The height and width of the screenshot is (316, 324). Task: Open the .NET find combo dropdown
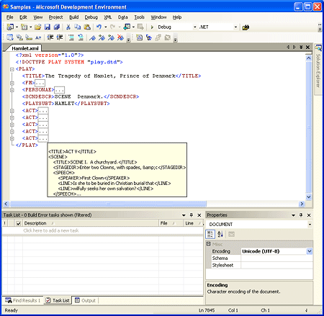click(x=235, y=27)
